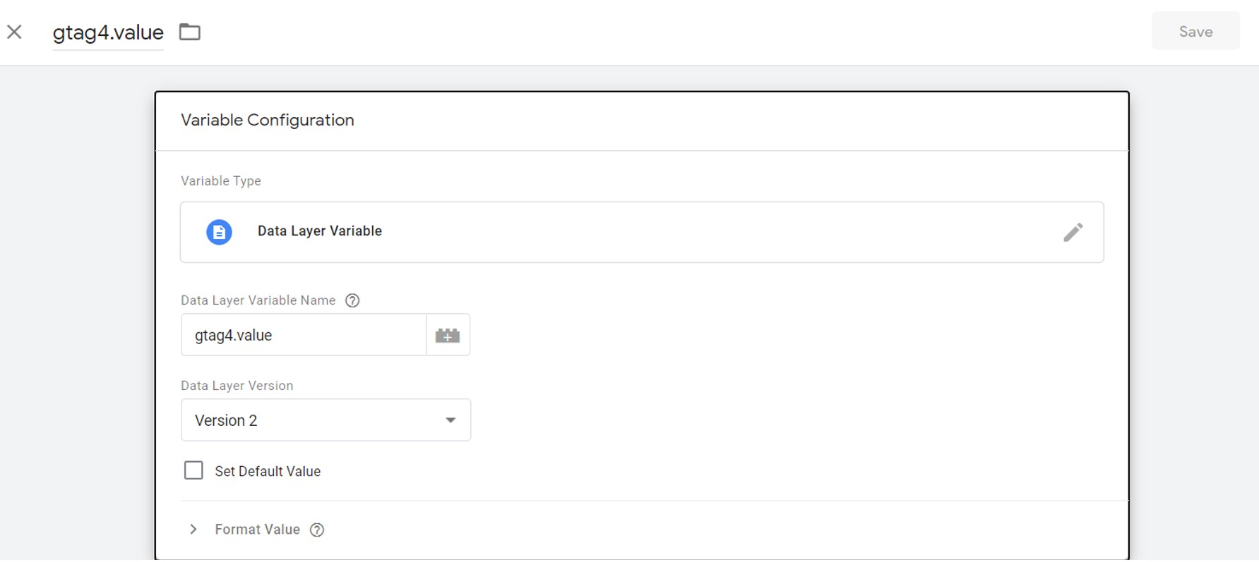Screen dimensions: 1259x562
Task: Open help icon beside Format Value
Action: [x=317, y=530]
